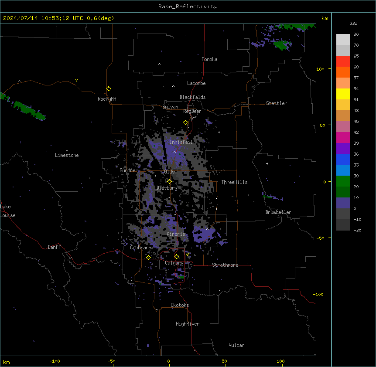376x367 pixels.
Task: Click the ThreeHills town label
Action: (234, 182)
